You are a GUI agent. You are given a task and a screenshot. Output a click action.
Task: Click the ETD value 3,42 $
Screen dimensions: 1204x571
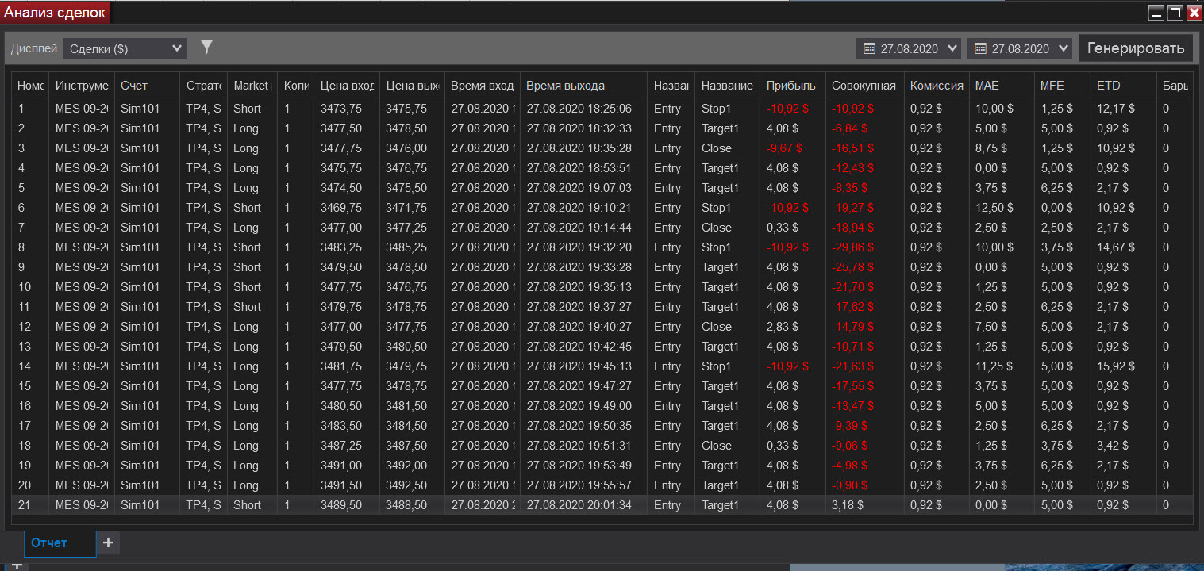(1112, 446)
